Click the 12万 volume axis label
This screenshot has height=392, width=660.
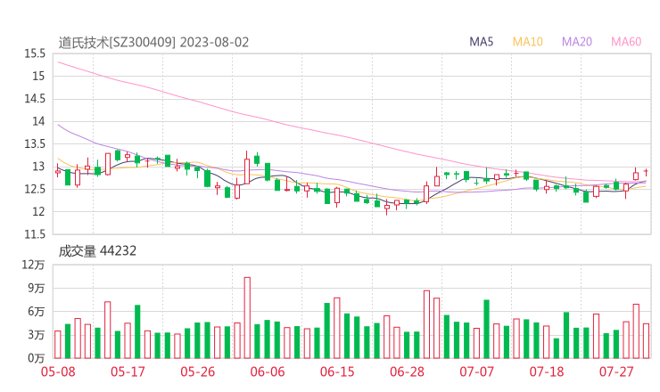[33, 265]
